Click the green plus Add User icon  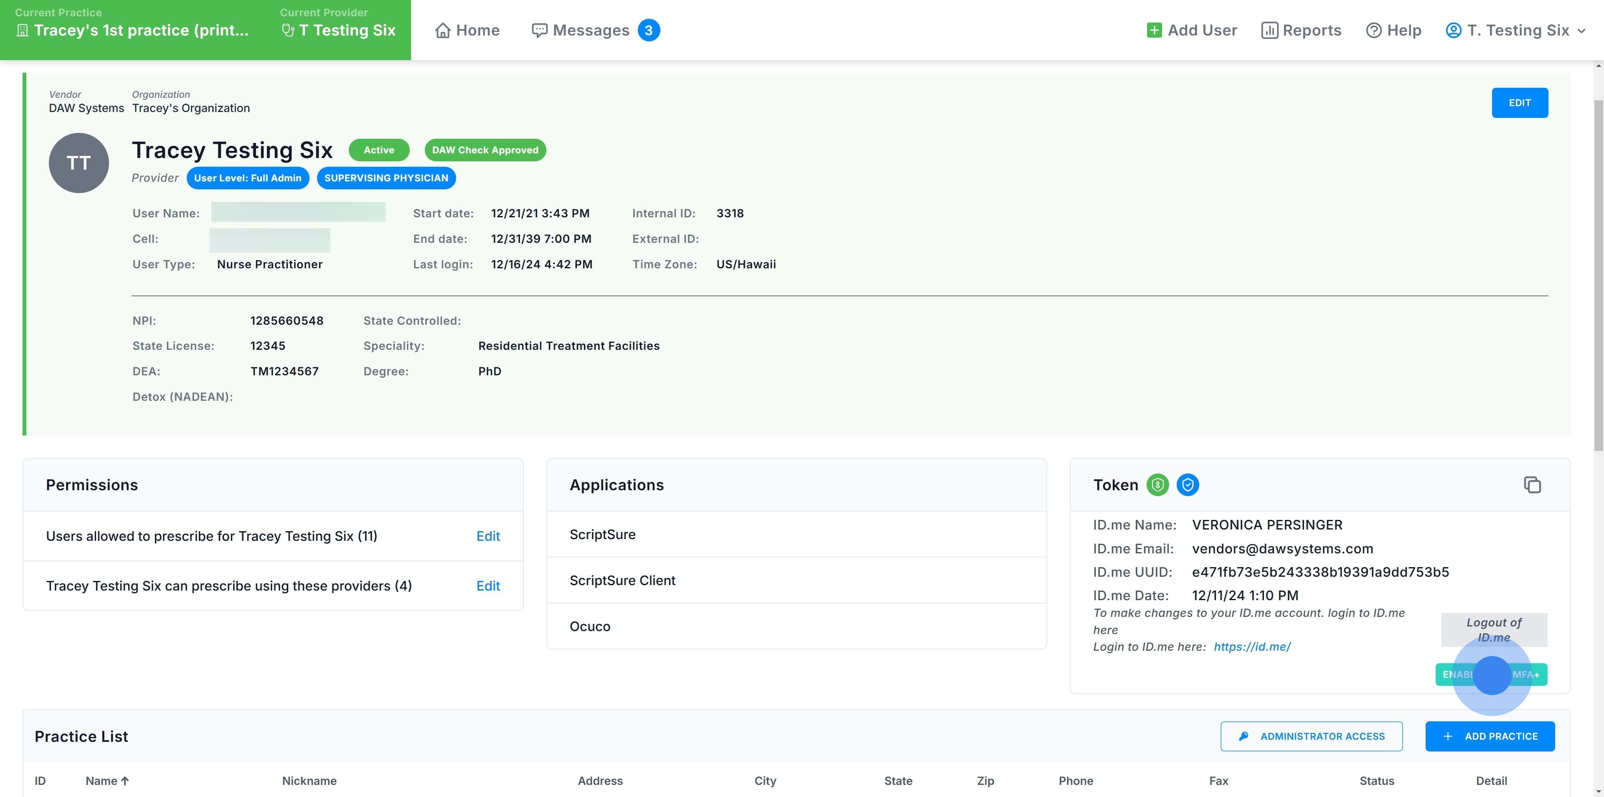[1154, 31]
